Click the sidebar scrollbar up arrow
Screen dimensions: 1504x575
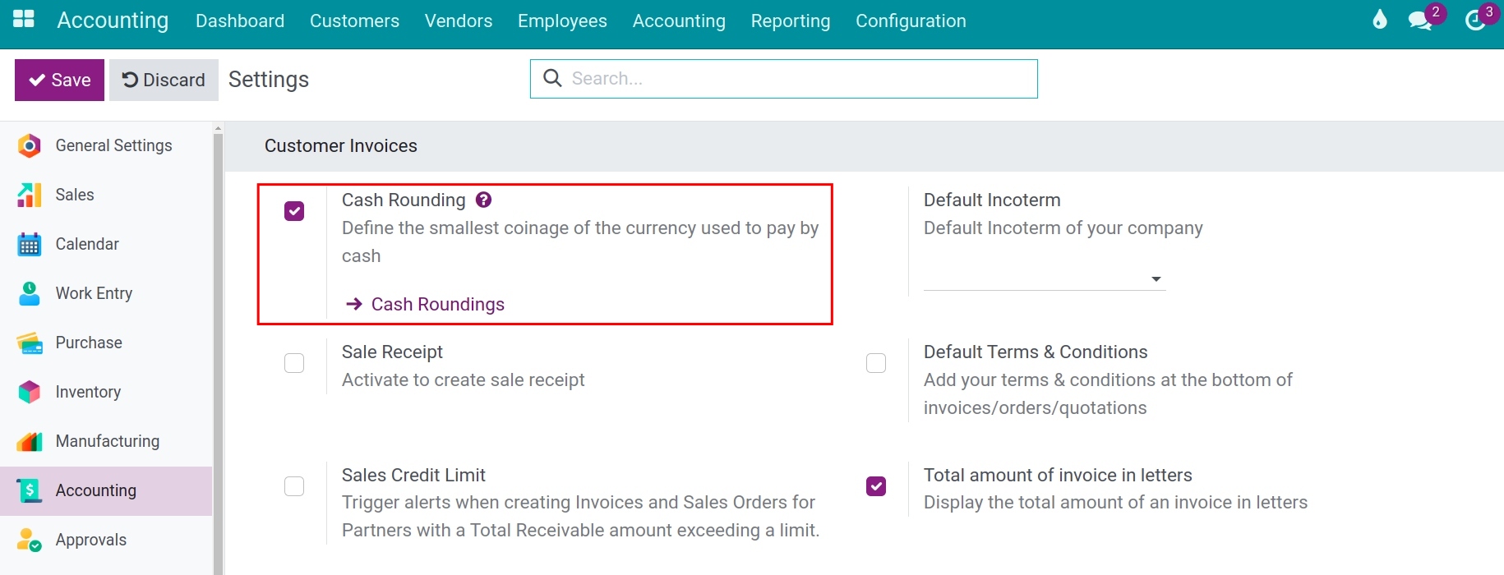[x=218, y=127]
